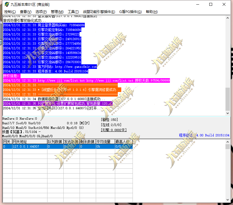The width and height of the screenshot is (233, 205).
Task: Click log line 数据库服务器(127.0.0.1:6000)连接成功
Action: pos(54,99)
